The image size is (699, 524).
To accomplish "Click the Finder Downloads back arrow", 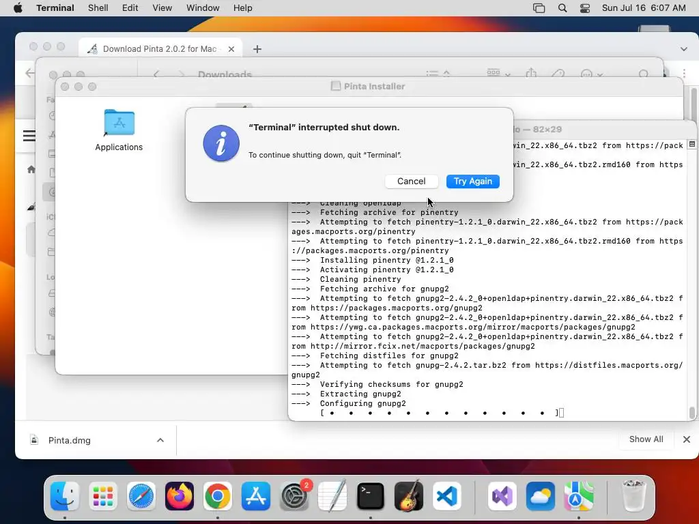I will (156, 74).
